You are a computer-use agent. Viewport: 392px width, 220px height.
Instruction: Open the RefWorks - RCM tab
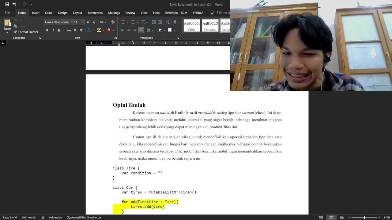click(176, 13)
